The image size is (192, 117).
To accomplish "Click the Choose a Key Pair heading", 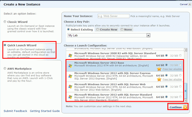I will tap(77, 22).
